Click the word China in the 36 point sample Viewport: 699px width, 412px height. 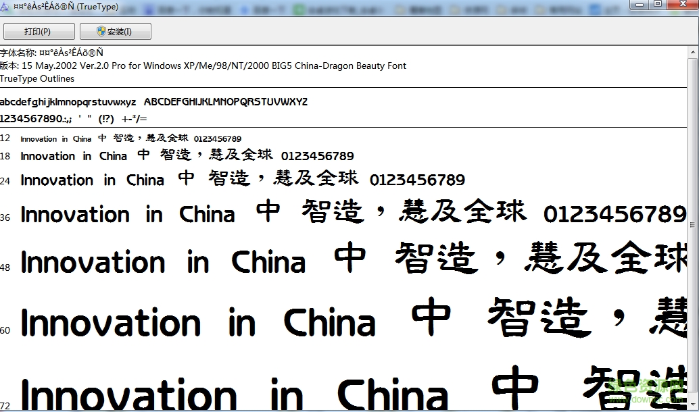[x=207, y=215]
